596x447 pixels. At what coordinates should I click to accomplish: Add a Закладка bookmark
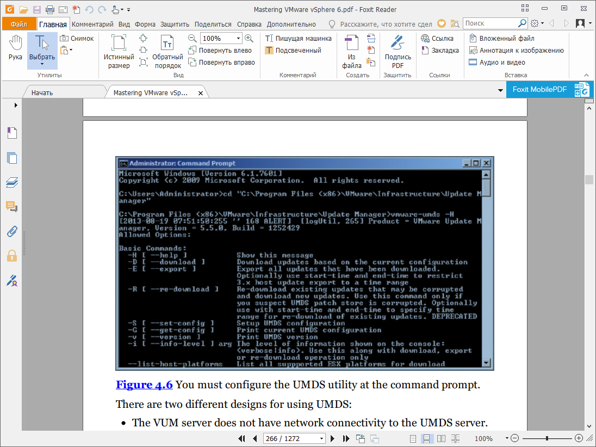tap(440, 50)
